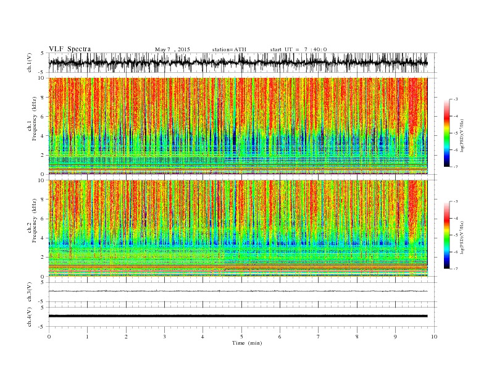Click the "Time (min)" axis label
489x378 pixels.
click(x=247, y=343)
